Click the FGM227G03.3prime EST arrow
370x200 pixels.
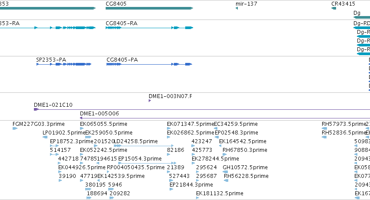click(x=15, y=128)
